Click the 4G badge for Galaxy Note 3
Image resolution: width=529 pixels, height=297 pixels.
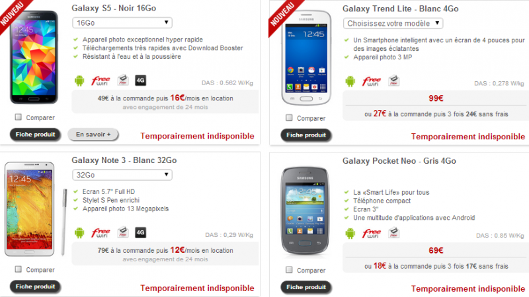(x=140, y=232)
